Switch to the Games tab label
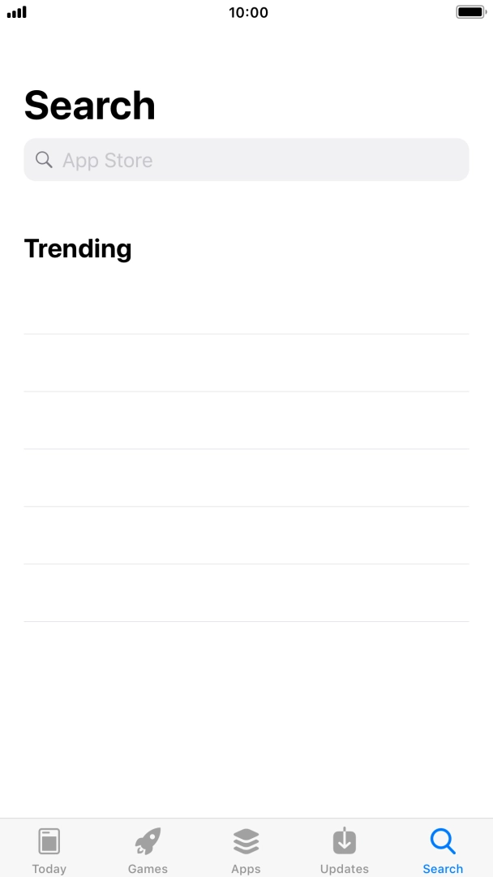 pos(148,869)
